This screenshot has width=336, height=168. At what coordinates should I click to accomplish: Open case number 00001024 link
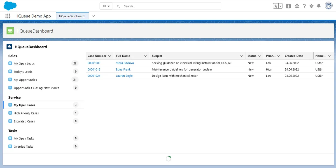pyautogui.click(x=94, y=76)
